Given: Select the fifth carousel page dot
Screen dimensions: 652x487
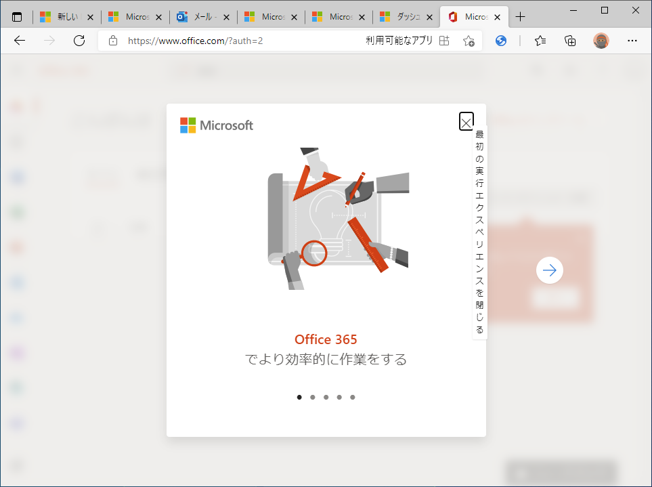Looking at the screenshot, I should tap(353, 397).
